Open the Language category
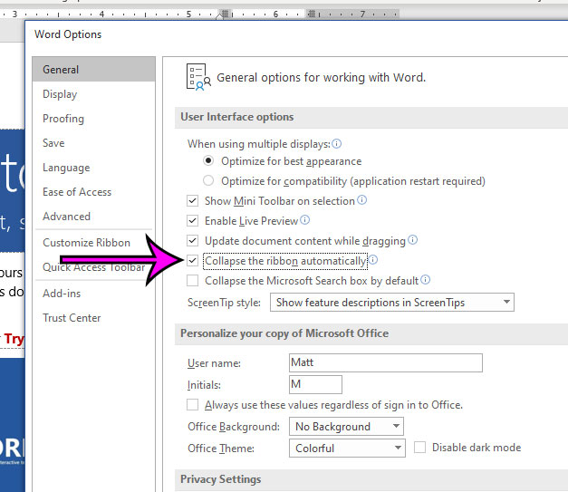Viewport: 568px width, 492px height. coord(93,168)
